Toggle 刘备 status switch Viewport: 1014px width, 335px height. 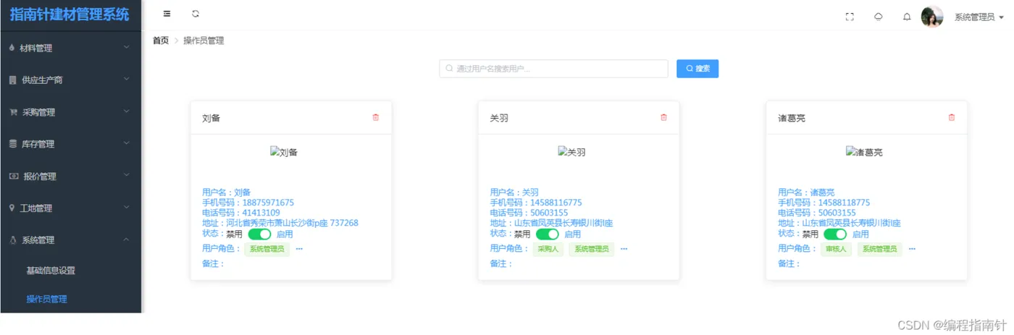click(x=259, y=234)
